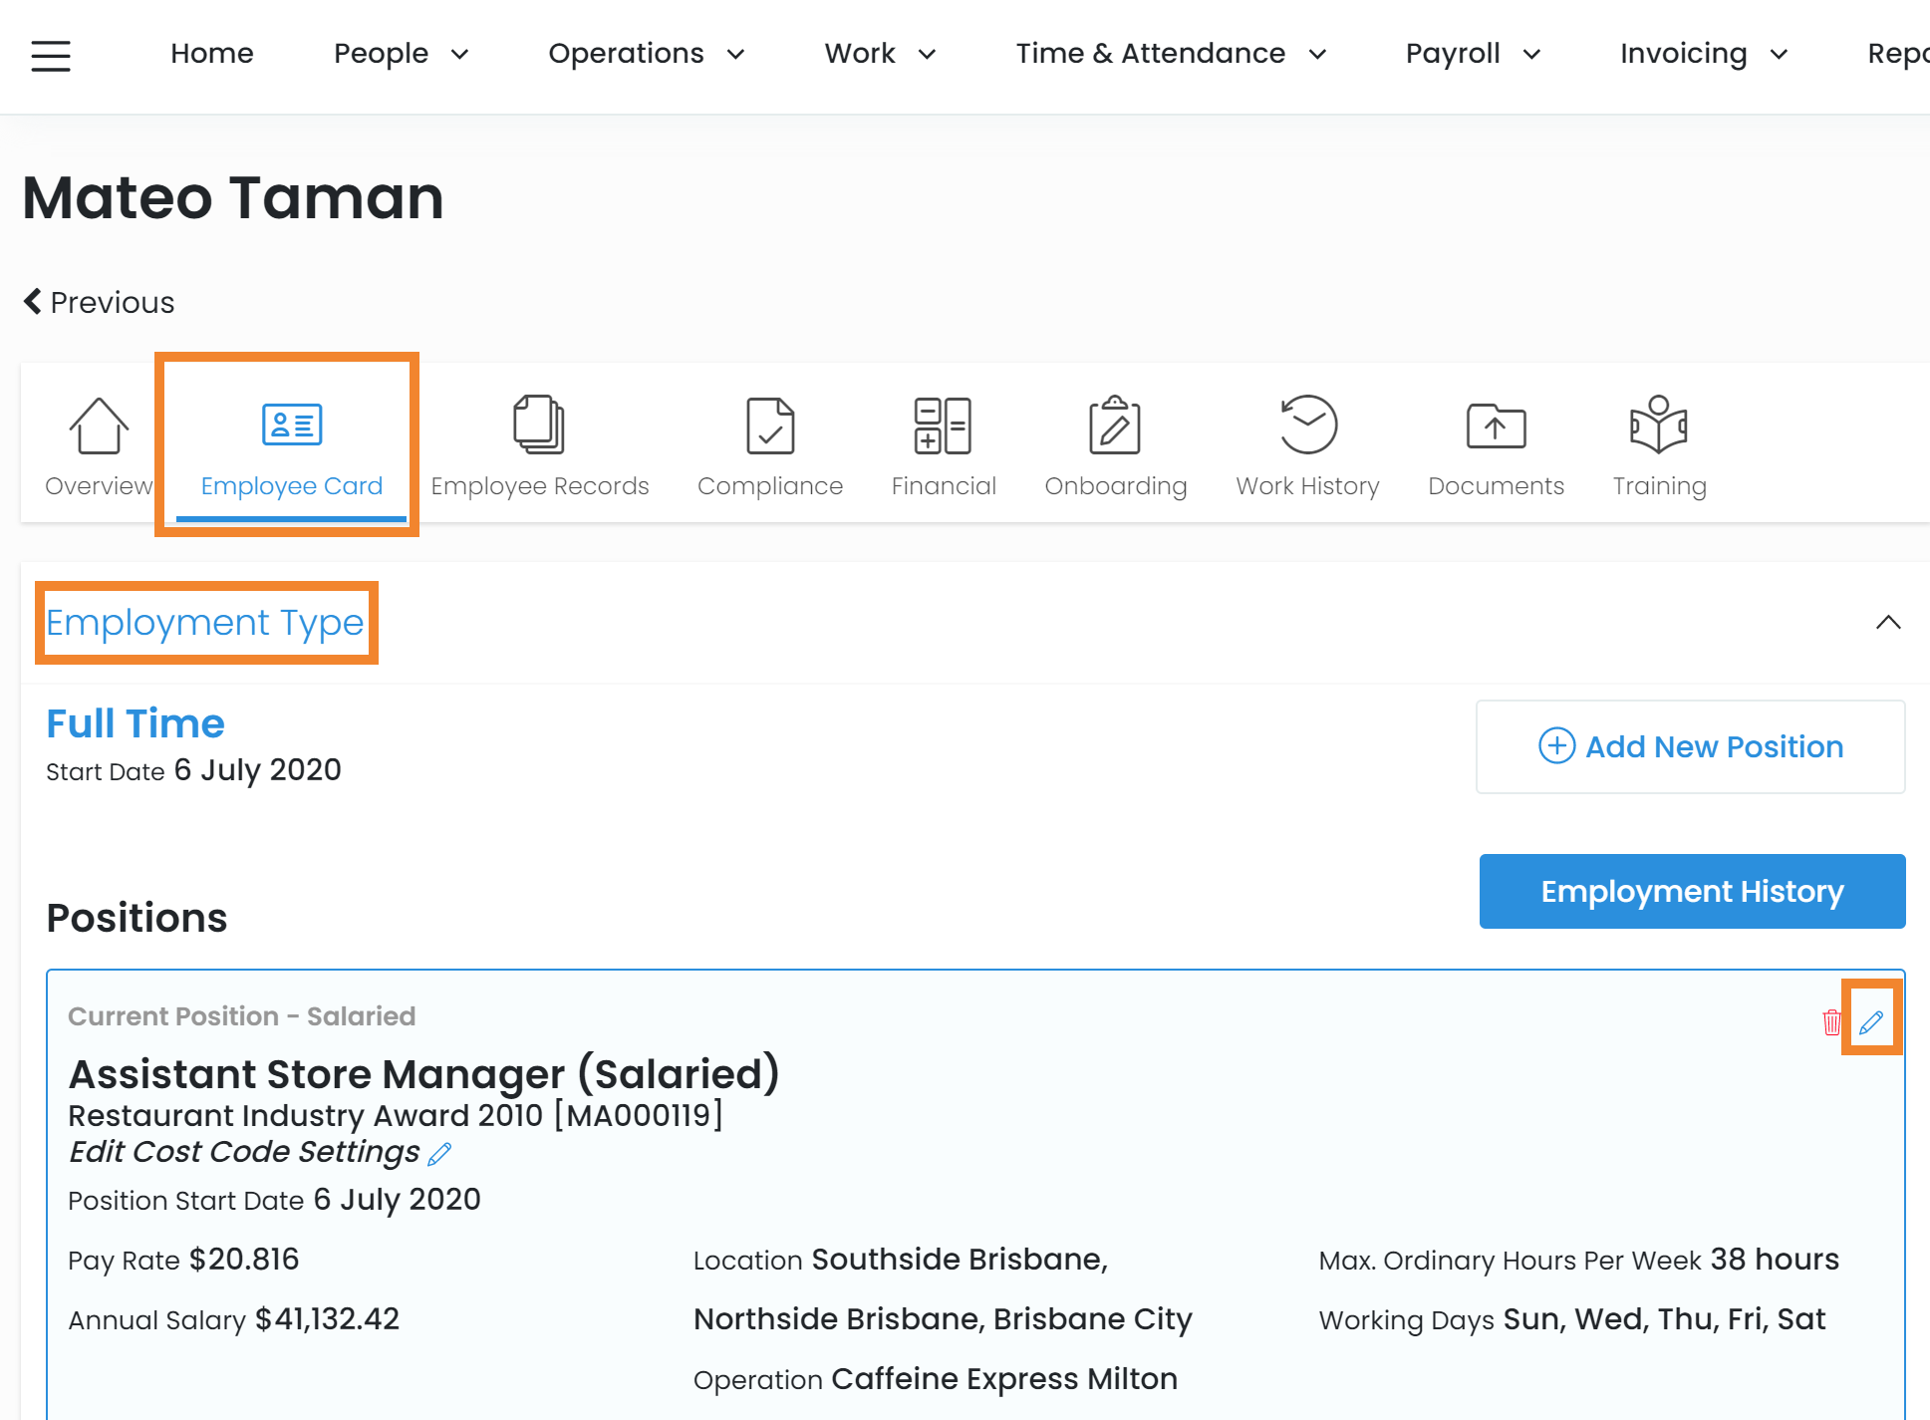Open the Financial calculator icon
This screenshot has height=1420, width=1930.
943,426
